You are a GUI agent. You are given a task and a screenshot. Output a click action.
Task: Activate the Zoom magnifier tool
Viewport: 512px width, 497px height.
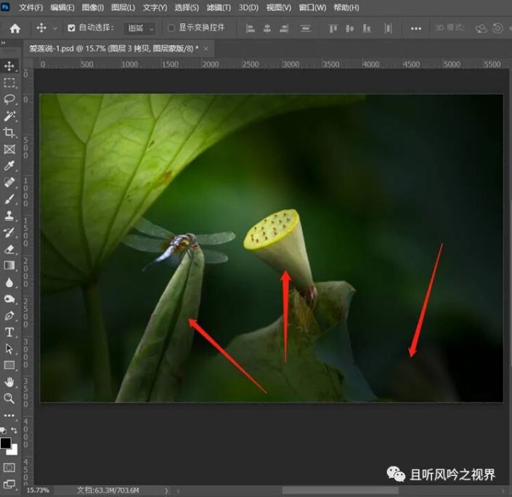[9, 398]
